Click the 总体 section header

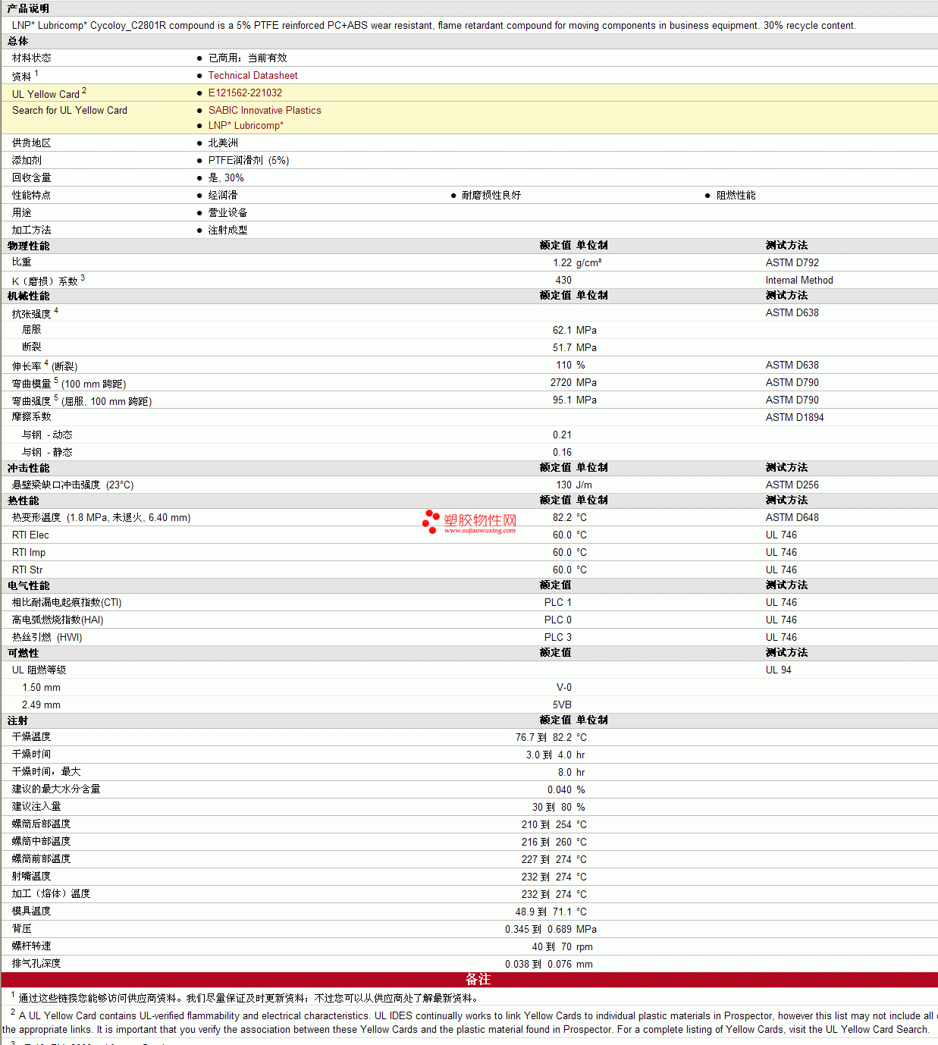pyautogui.click(x=18, y=41)
